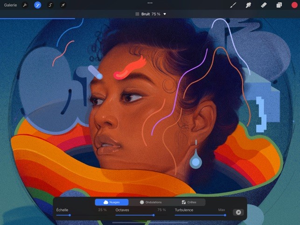Open the Actions wrench menu
This screenshot has width=300, height=225.
(25, 5)
